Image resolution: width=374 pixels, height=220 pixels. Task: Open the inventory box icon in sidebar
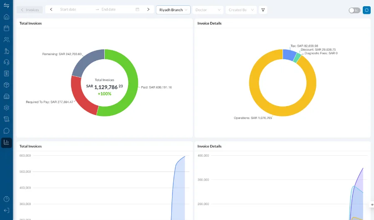pos(6,85)
